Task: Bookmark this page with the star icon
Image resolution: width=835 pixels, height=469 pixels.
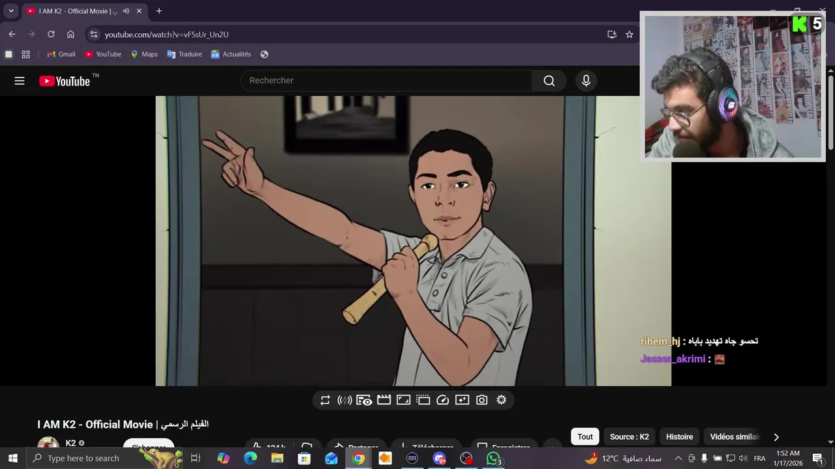Action: pyautogui.click(x=630, y=35)
